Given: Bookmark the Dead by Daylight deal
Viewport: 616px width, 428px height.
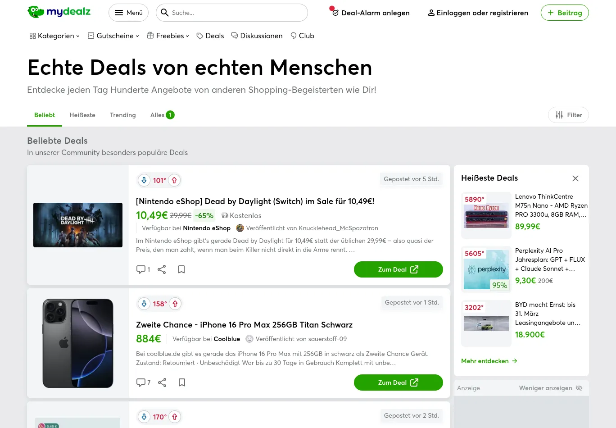Looking at the screenshot, I should coord(181,269).
